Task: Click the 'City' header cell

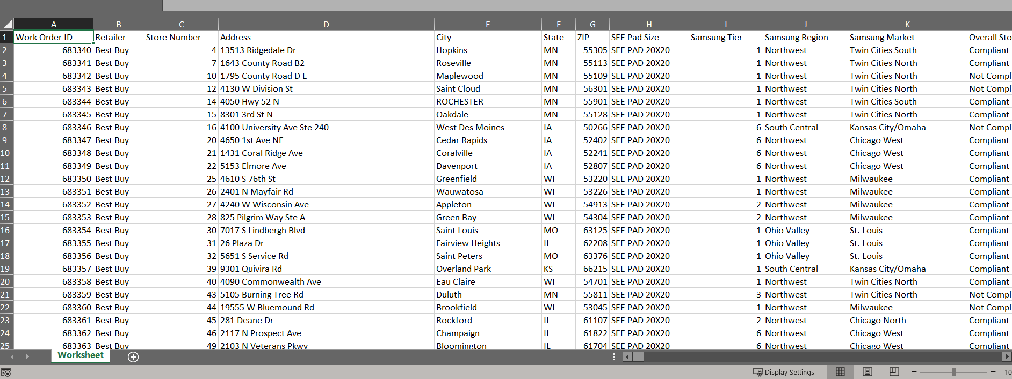Action: 488,37
